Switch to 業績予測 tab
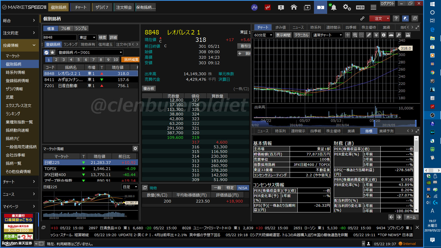441x248 pixels. point(386,131)
